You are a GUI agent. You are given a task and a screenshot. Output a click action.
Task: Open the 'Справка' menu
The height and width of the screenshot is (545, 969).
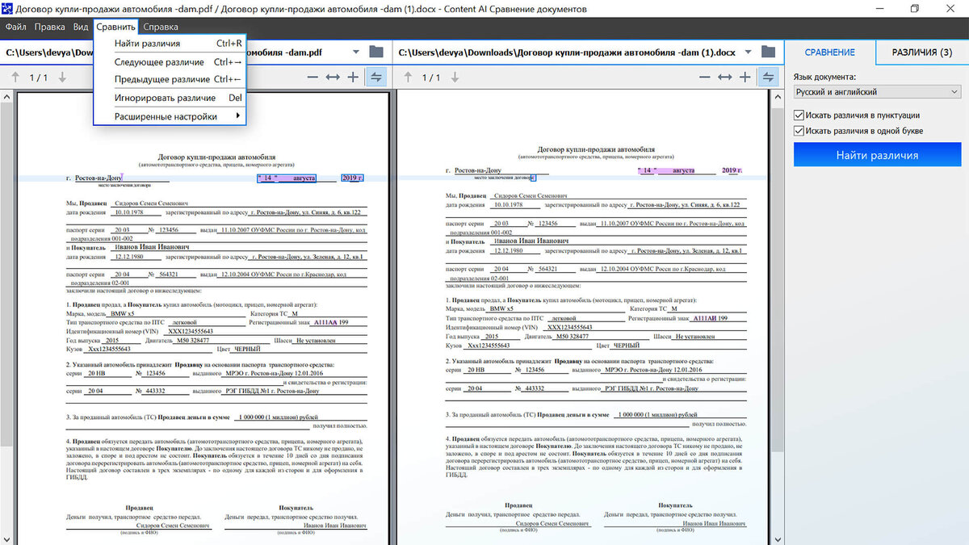click(161, 26)
